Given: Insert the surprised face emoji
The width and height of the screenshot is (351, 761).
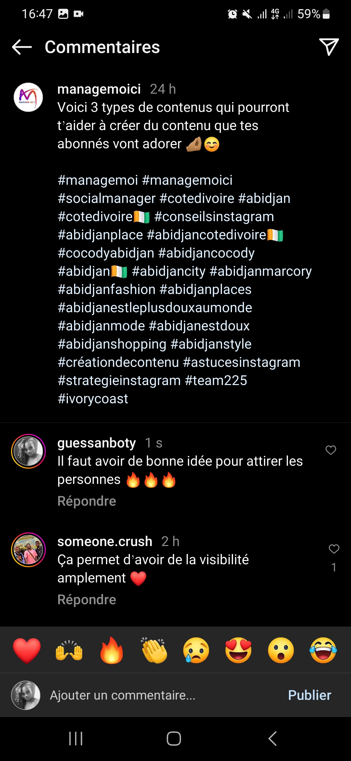Looking at the screenshot, I should [x=281, y=650].
